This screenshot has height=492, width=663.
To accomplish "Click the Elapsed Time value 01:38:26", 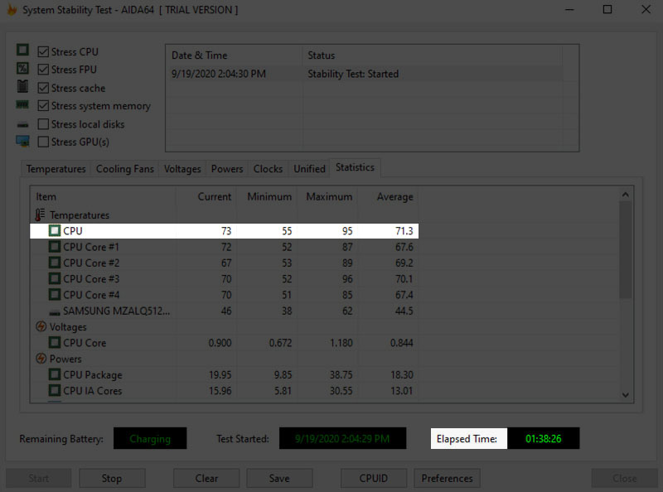I will (544, 438).
